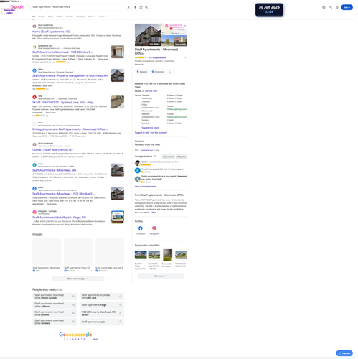Expand the More link in business description

(154, 213)
